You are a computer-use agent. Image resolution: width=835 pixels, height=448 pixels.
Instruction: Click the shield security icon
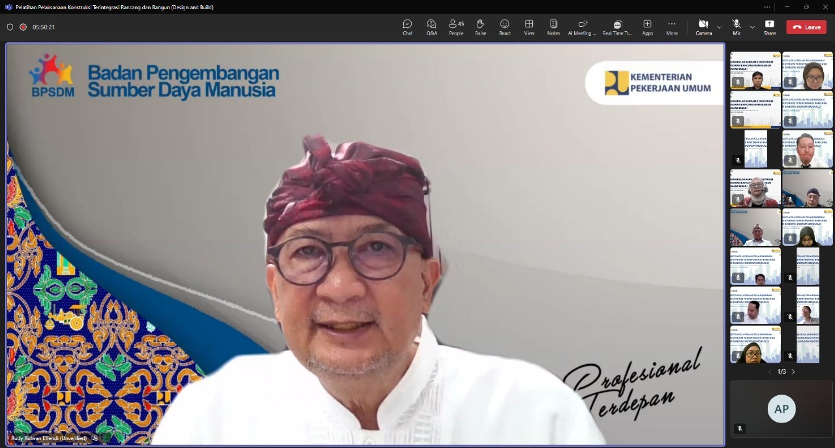coord(10,27)
